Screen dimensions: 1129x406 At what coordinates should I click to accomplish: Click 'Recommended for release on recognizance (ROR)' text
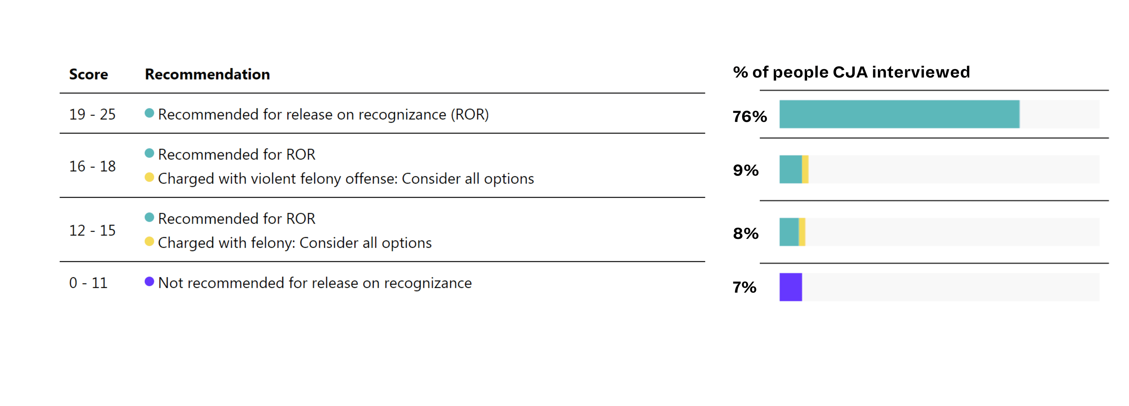(x=323, y=114)
